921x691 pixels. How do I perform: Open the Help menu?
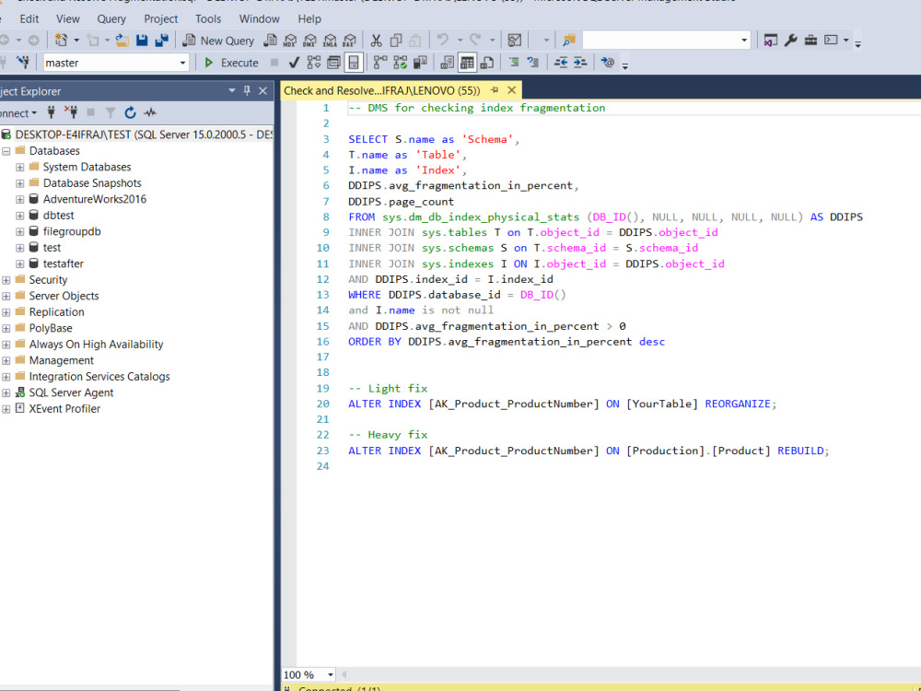(309, 18)
